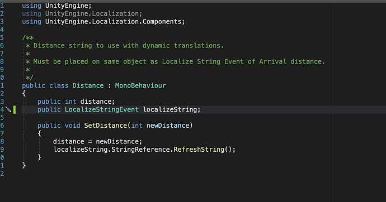Click the Distance class name declaration
The image size is (386, 202).
point(88,85)
